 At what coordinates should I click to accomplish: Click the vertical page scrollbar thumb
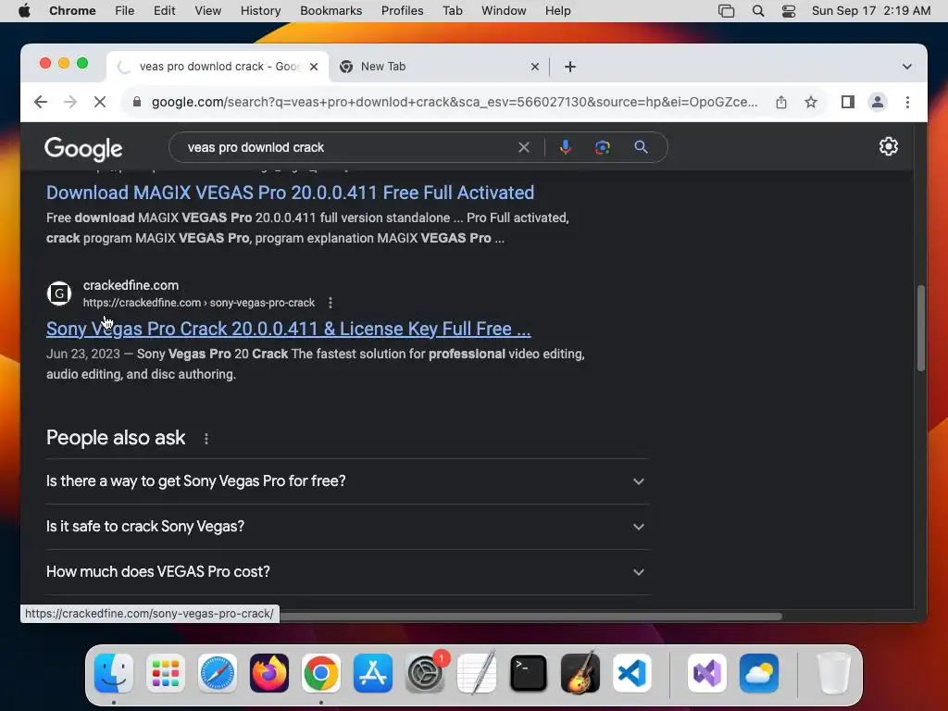pyautogui.click(x=921, y=328)
